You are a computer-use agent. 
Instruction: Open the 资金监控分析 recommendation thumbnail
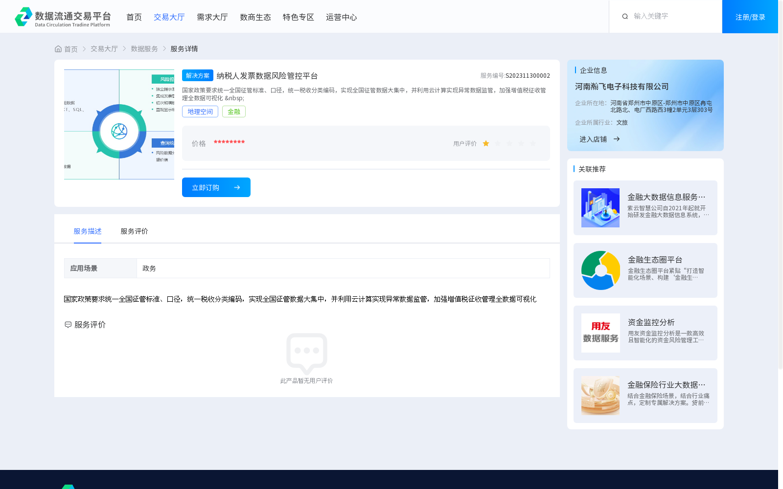tap(600, 333)
